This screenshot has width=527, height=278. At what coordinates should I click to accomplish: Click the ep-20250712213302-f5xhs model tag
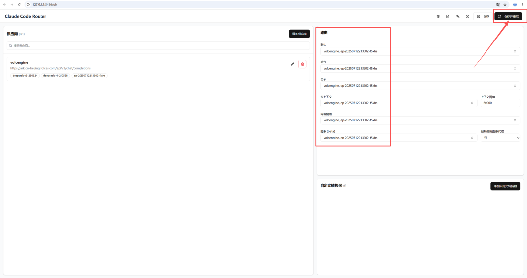click(89, 76)
